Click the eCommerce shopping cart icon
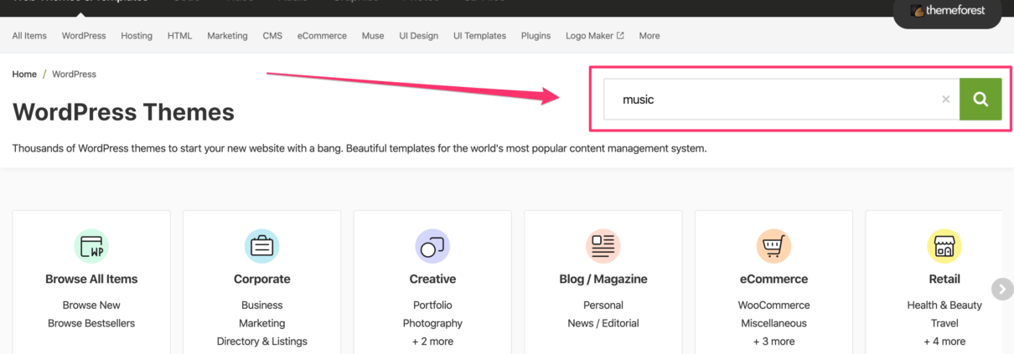This screenshot has height=354, width=1014. pyautogui.click(x=774, y=246)
